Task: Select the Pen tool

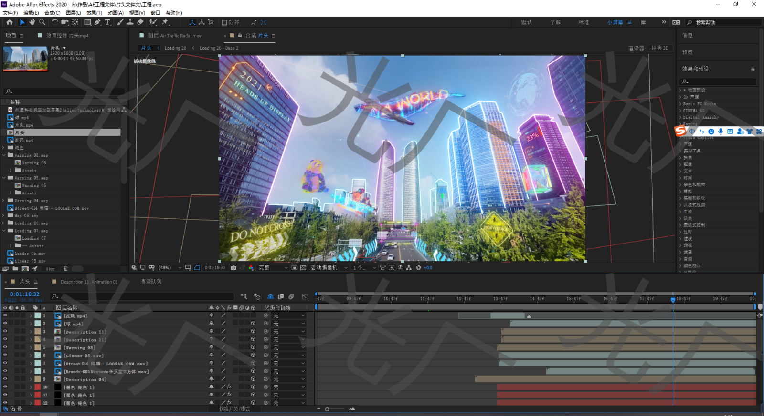Action: tap(97, 22)
